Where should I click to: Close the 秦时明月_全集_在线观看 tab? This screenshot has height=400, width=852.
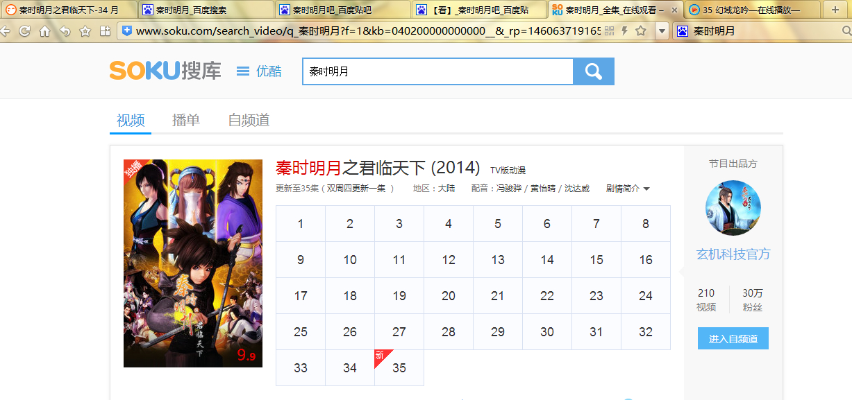coord(674,10)
